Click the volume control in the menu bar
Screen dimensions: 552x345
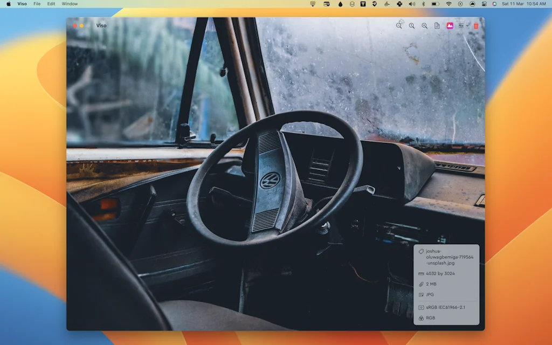pyautogui.click(x=413, y=4)
